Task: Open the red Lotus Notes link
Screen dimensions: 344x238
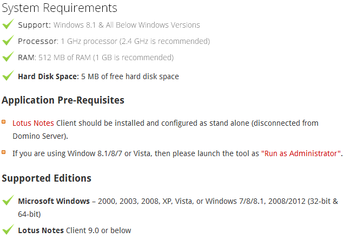Action: point(33,123)
